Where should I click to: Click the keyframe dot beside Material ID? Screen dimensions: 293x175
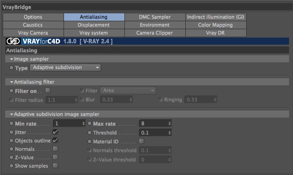coord(90,141)
